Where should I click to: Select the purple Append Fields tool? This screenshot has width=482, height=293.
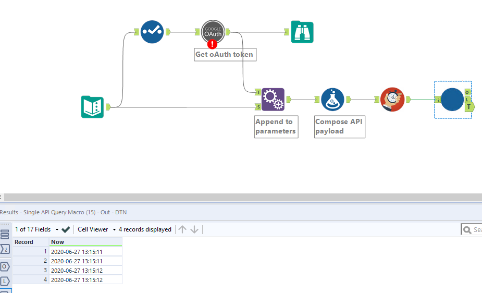point(273,100)
